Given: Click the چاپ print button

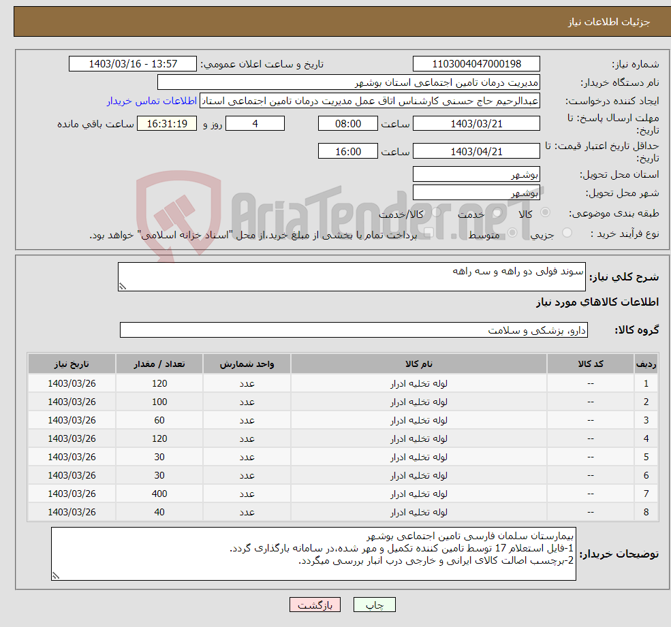Looking at the screenshot, I should tap(375, 605).
